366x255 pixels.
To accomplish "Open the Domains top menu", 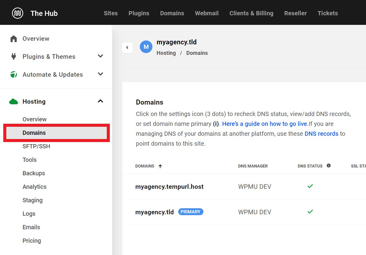I will pos(172,13).
